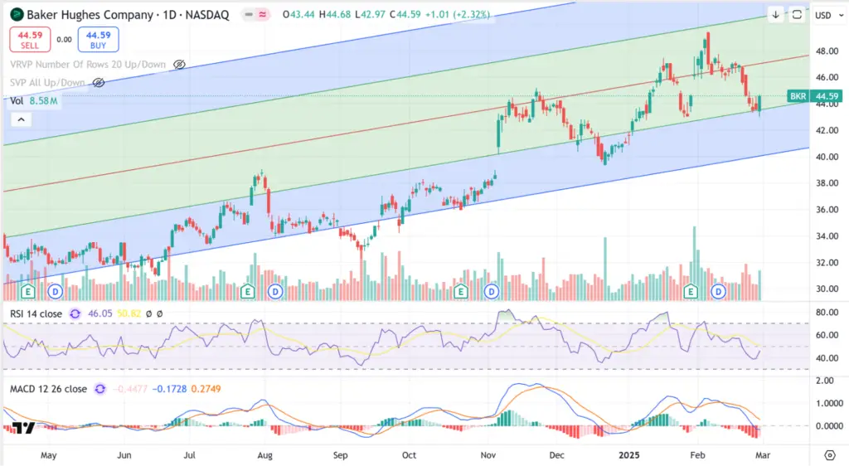Click the BKR 44.59 price label
Viewport: 849px width, 466px height.
click(x=814, y=96)
